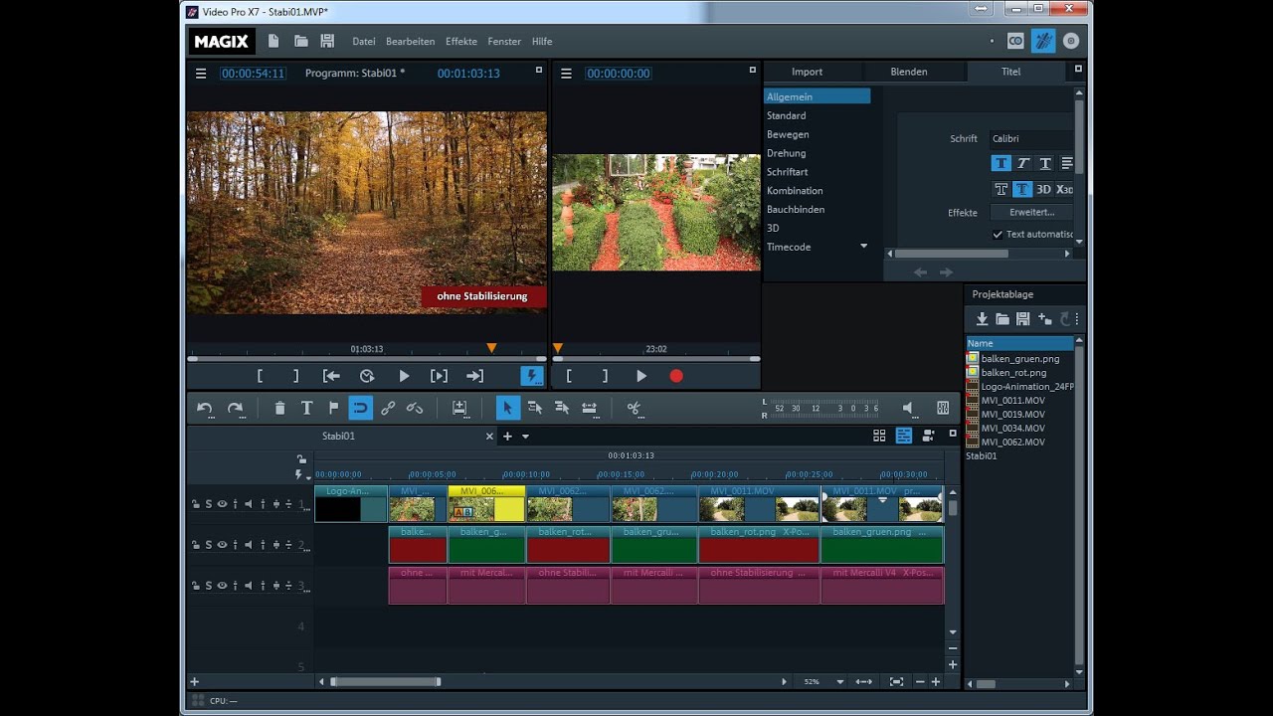Open the program monitor hamburger menu
The width and height of the screenshot is (1273, 716).
click(x=201, y=74)
